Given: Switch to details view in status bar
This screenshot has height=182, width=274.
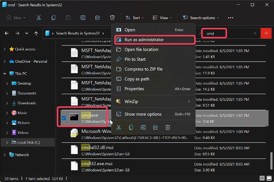Looking at the screenshot, I should [x=262, y=178].
